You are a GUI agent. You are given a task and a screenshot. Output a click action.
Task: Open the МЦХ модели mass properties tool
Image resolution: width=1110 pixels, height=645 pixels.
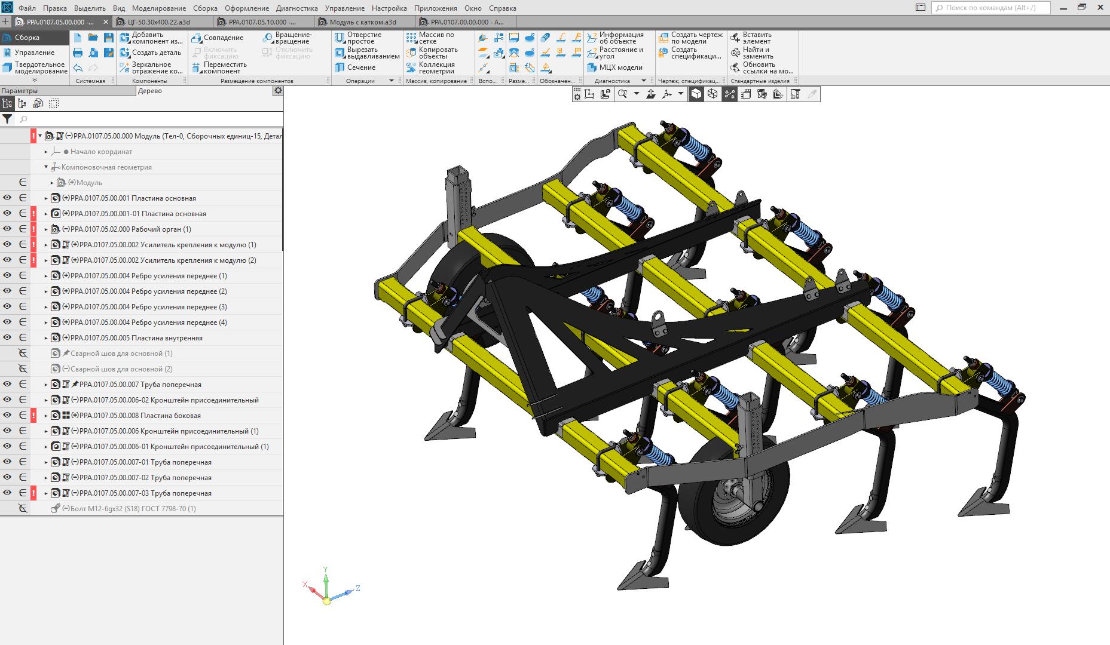(x=615, y=67)
